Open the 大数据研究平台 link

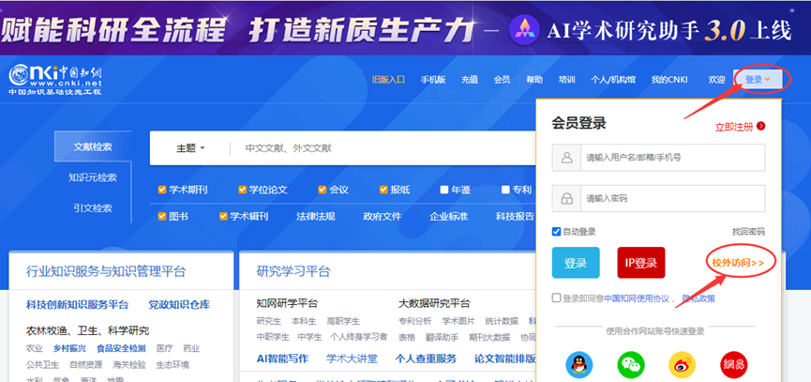tap(434, 303)
